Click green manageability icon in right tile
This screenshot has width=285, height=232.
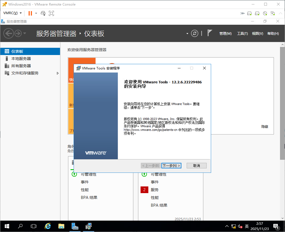point(144,174)
